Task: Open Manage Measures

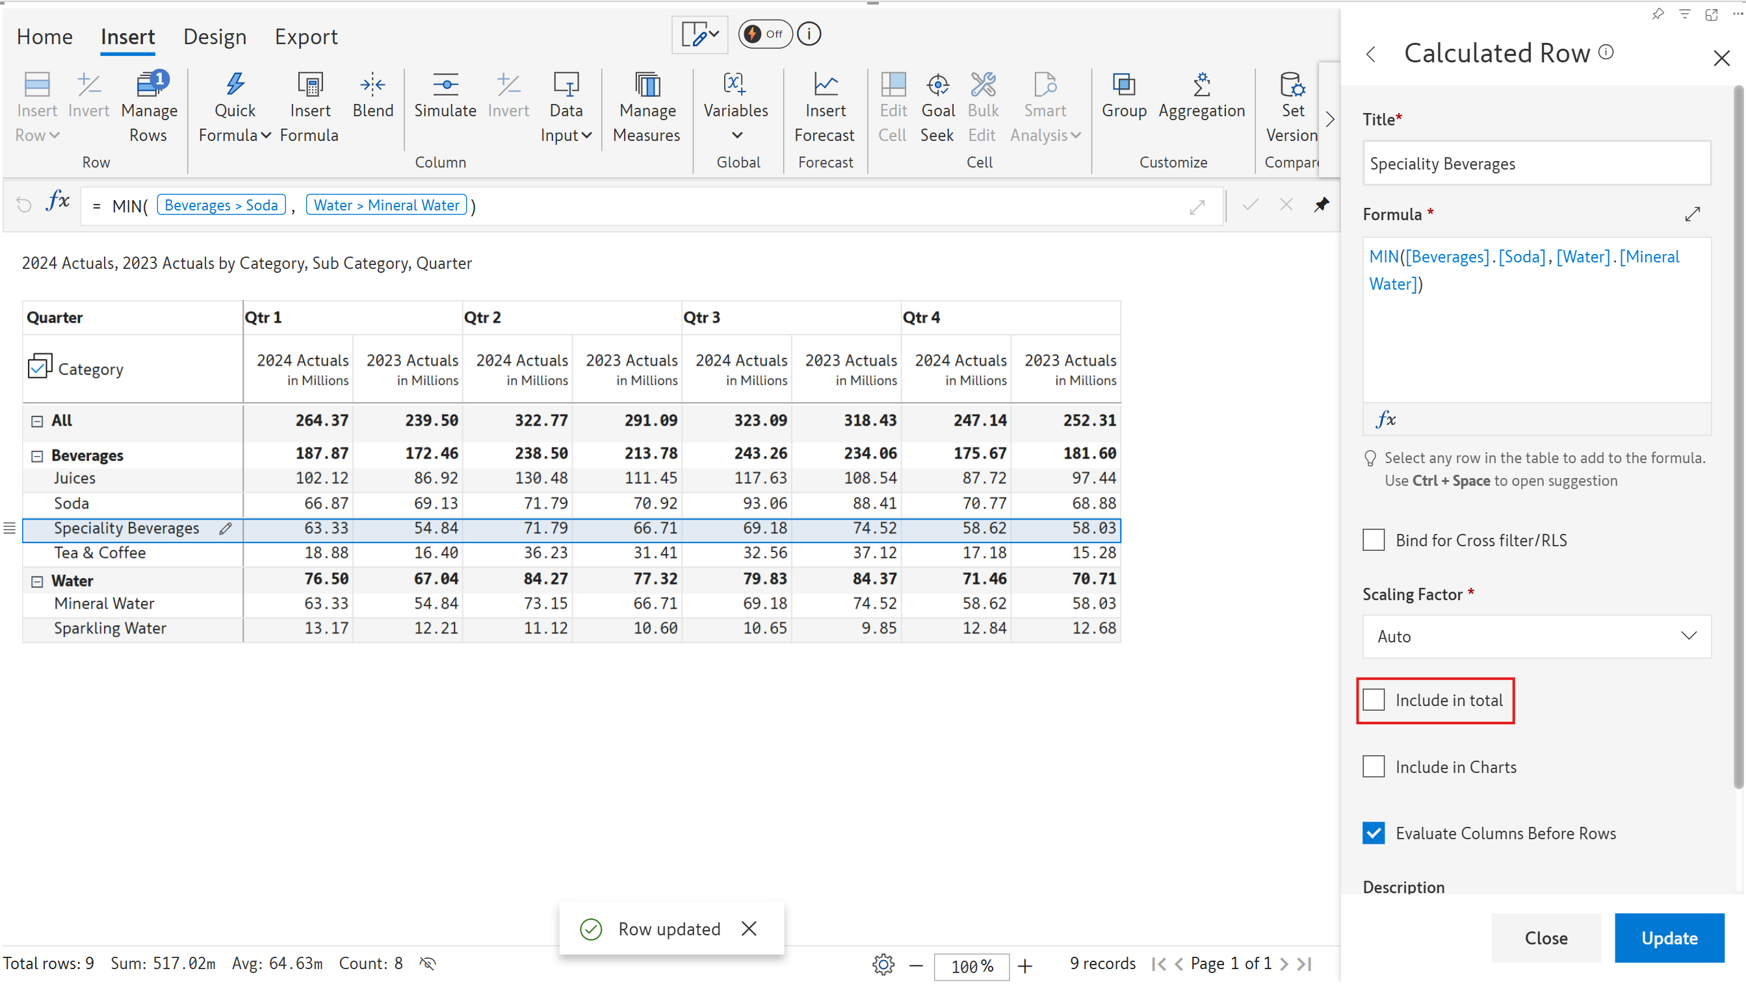Action: click(x=646, y=107)
